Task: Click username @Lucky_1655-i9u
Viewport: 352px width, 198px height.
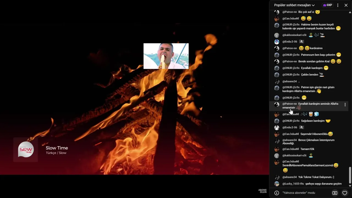Action: 293,184
